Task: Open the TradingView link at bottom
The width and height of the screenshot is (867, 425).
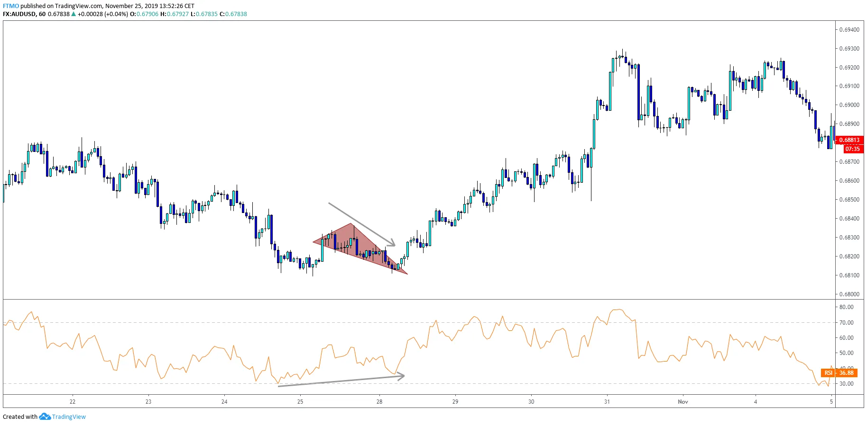Action: (x=69, y=417)
